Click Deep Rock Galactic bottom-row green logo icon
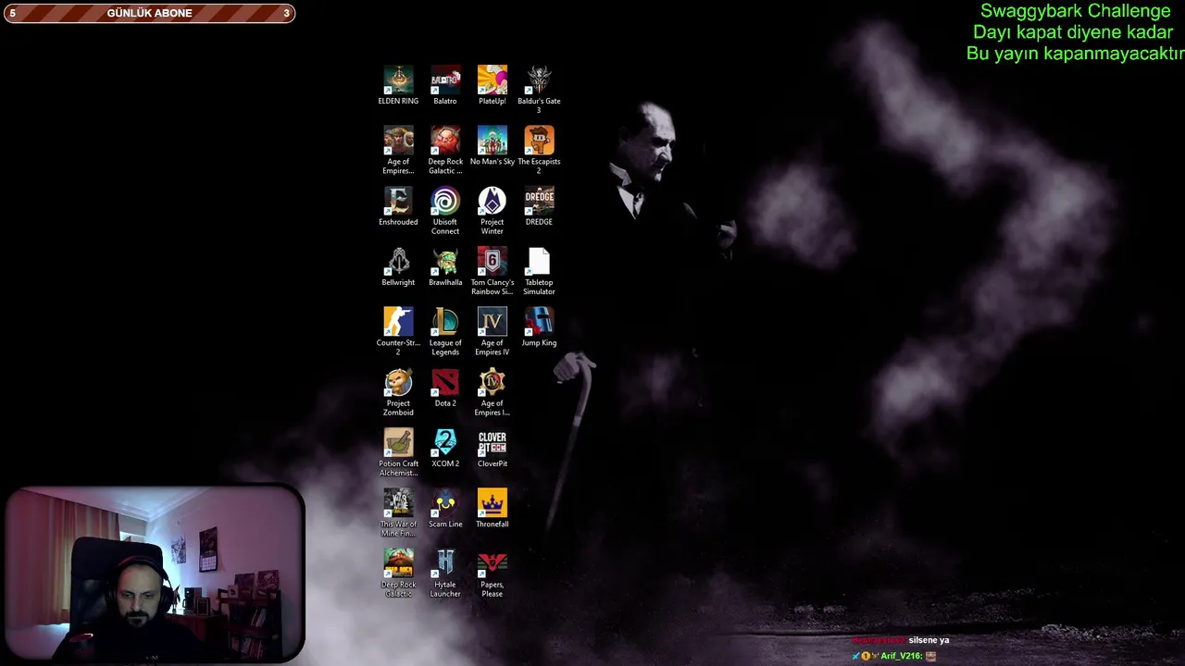The height and width of the screenshot is (666, 1185). point(398,563)
